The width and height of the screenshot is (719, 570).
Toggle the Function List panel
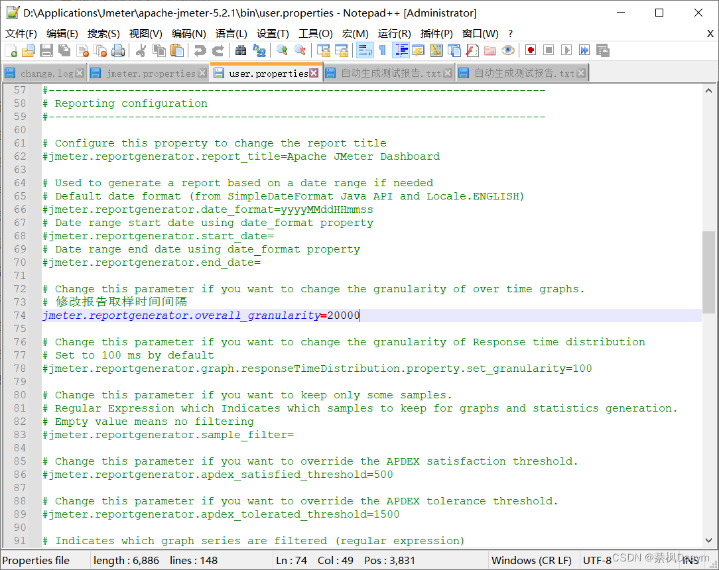472,50
